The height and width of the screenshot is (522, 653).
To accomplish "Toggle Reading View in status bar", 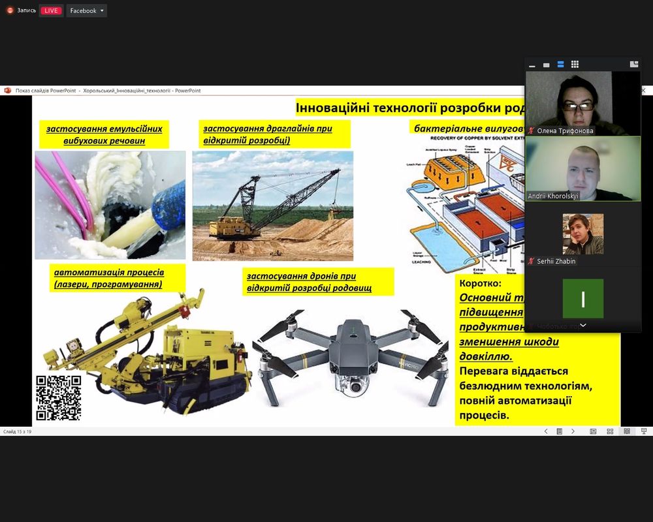I will coord(627,431).
